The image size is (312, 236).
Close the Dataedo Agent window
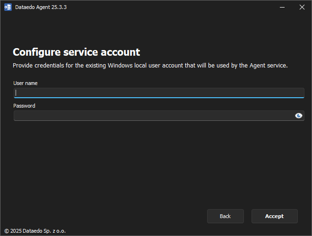click(302, 7)
